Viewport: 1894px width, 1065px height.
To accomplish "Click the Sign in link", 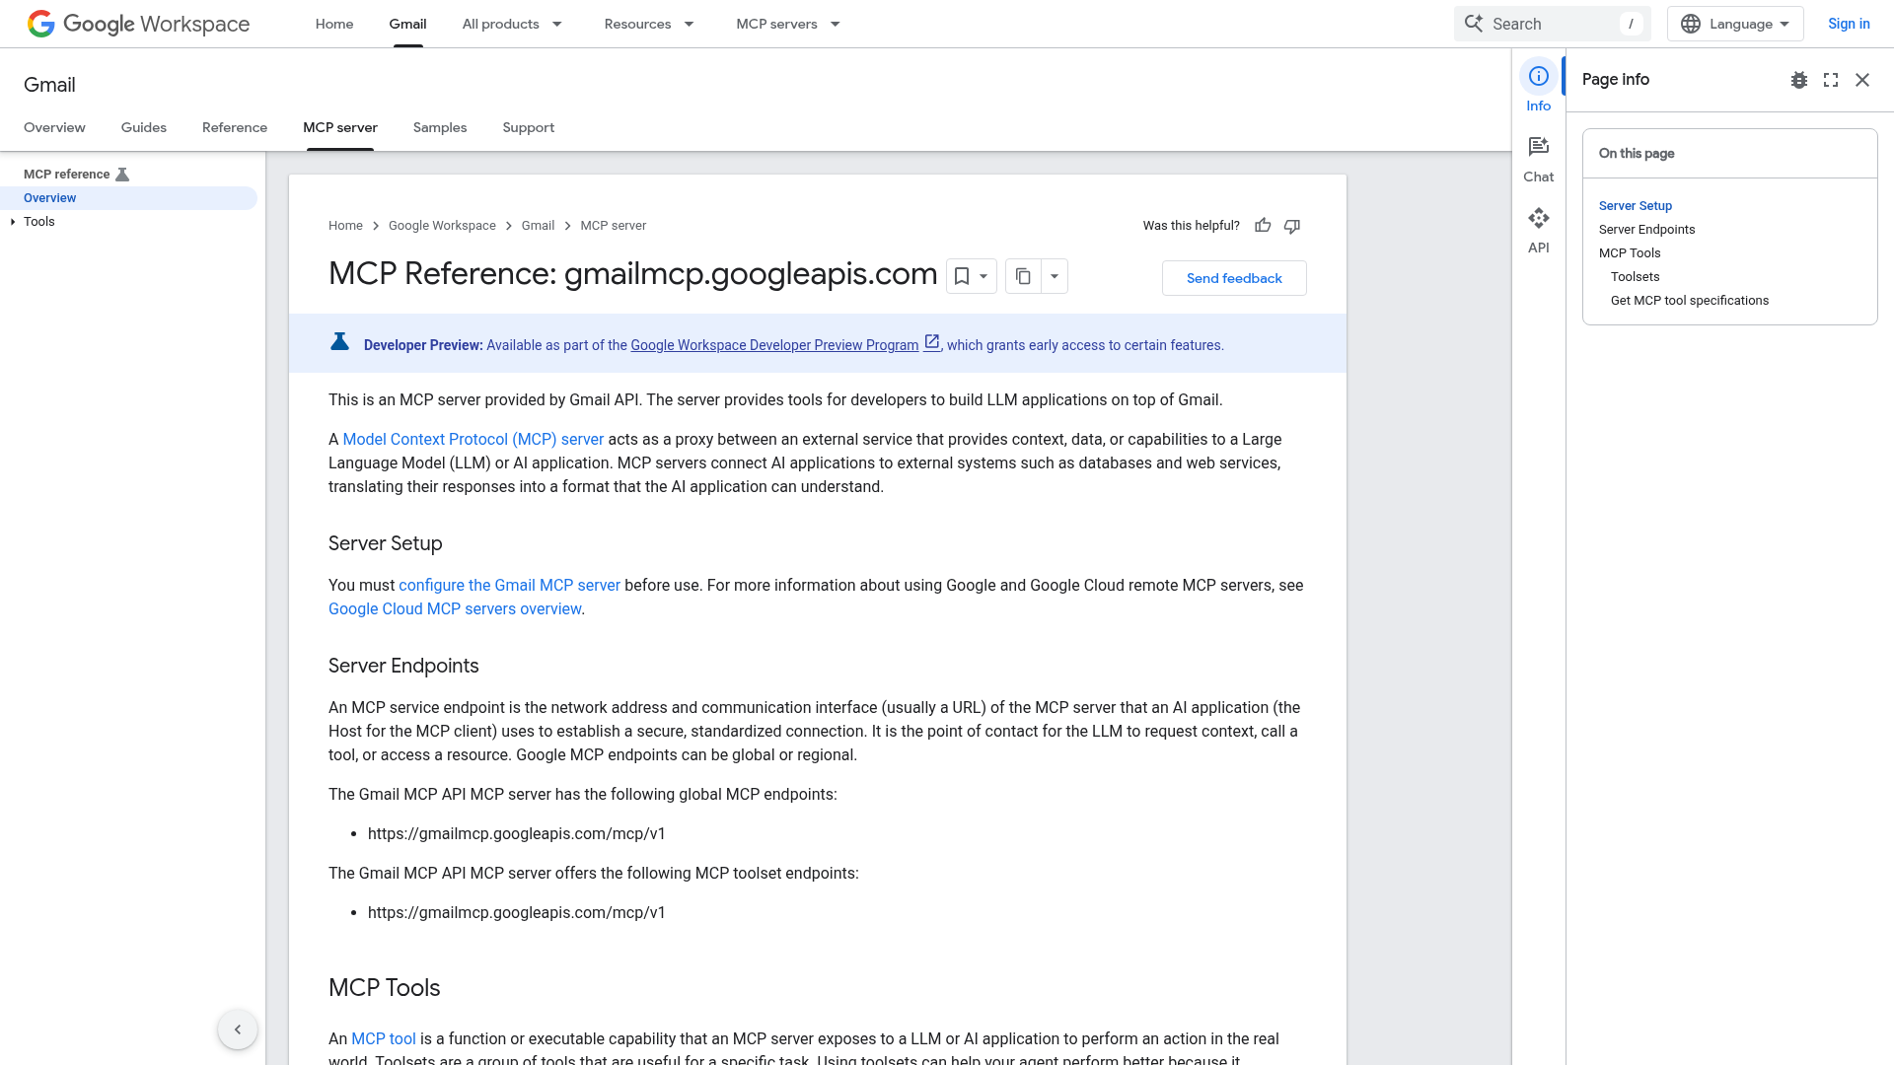I will pos(1849,24).
